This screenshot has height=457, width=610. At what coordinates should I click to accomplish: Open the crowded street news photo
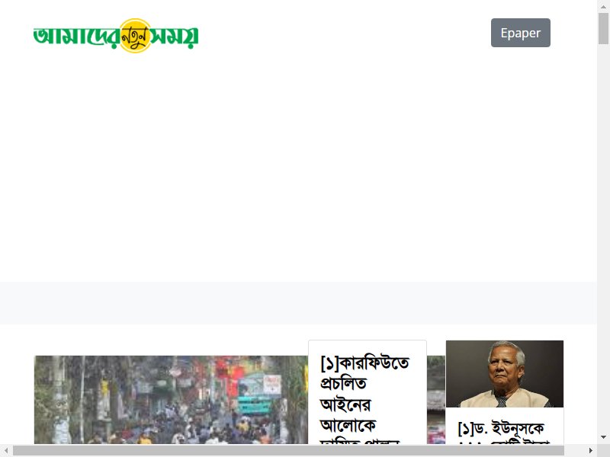pos(171,399)
